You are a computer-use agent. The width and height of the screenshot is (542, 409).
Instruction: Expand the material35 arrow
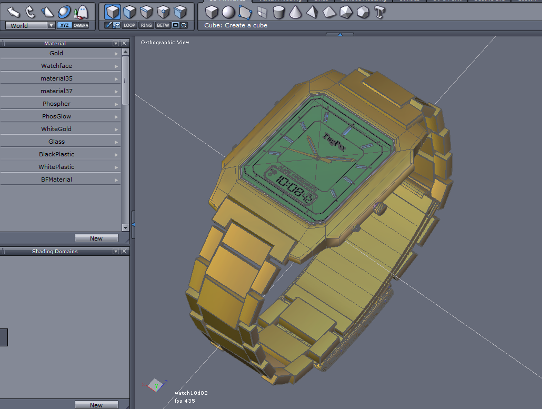point(116,79)
